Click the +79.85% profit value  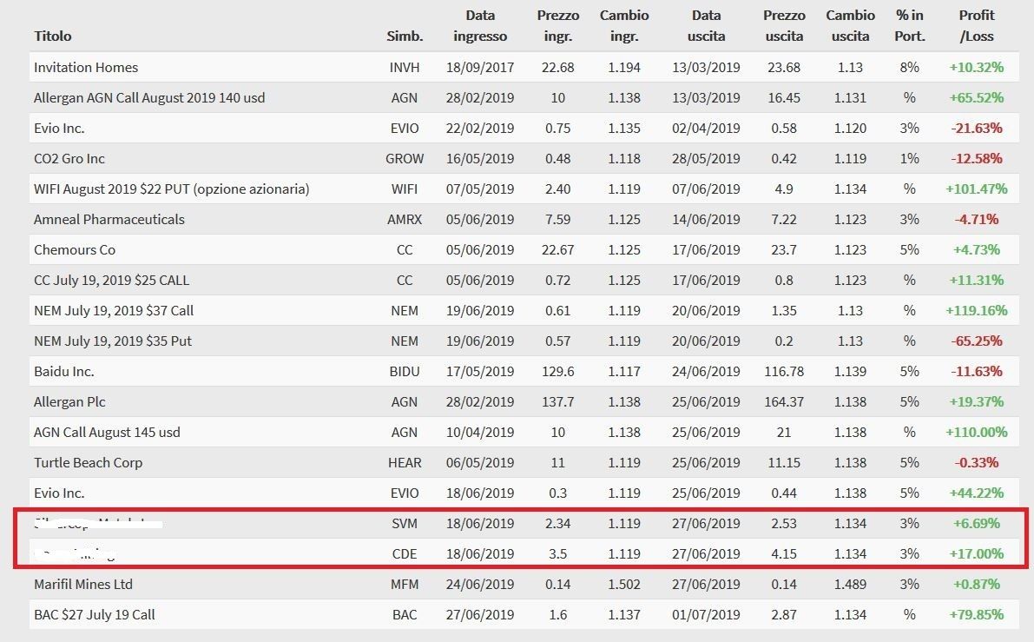[x=977, y=614]
